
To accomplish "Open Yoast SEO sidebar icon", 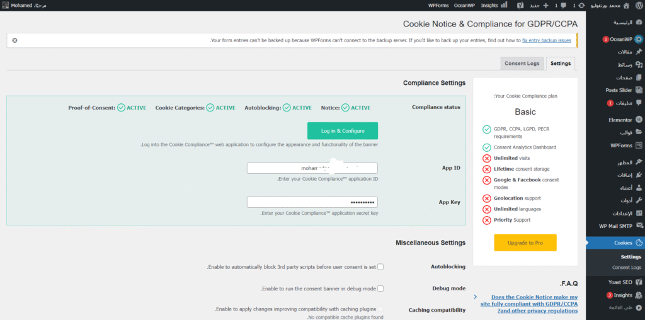I will pyautogui.click(x=639, y=282).
